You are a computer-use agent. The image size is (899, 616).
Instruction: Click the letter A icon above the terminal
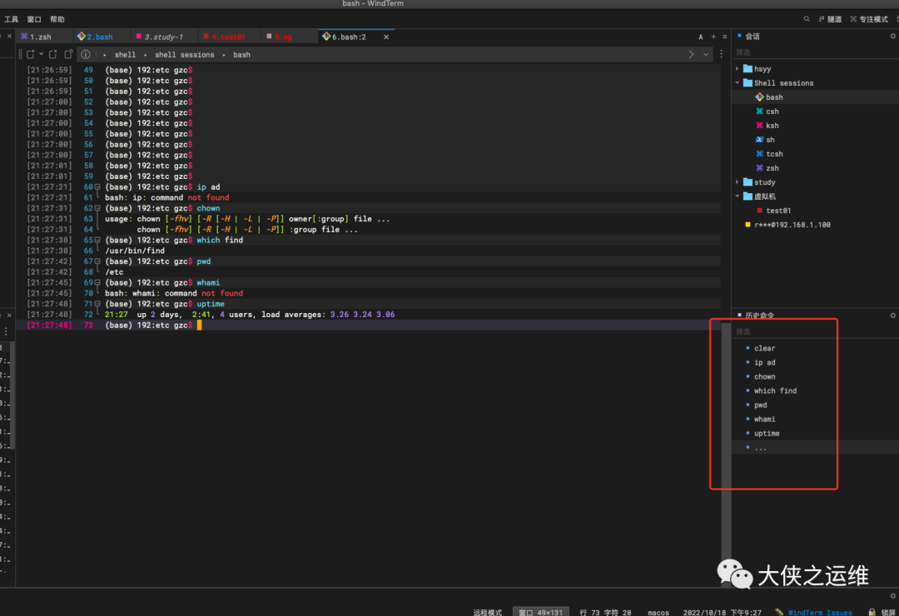click(x=701, y=37)
